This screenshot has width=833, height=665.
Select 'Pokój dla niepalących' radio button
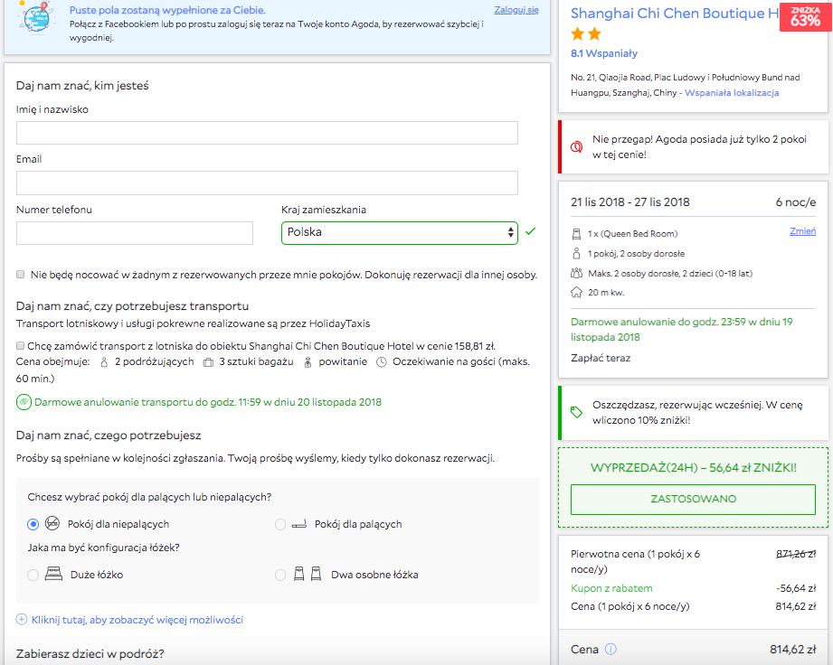(33, 524)
